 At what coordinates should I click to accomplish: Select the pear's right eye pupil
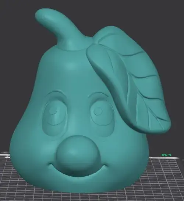[x=98, y=111]
